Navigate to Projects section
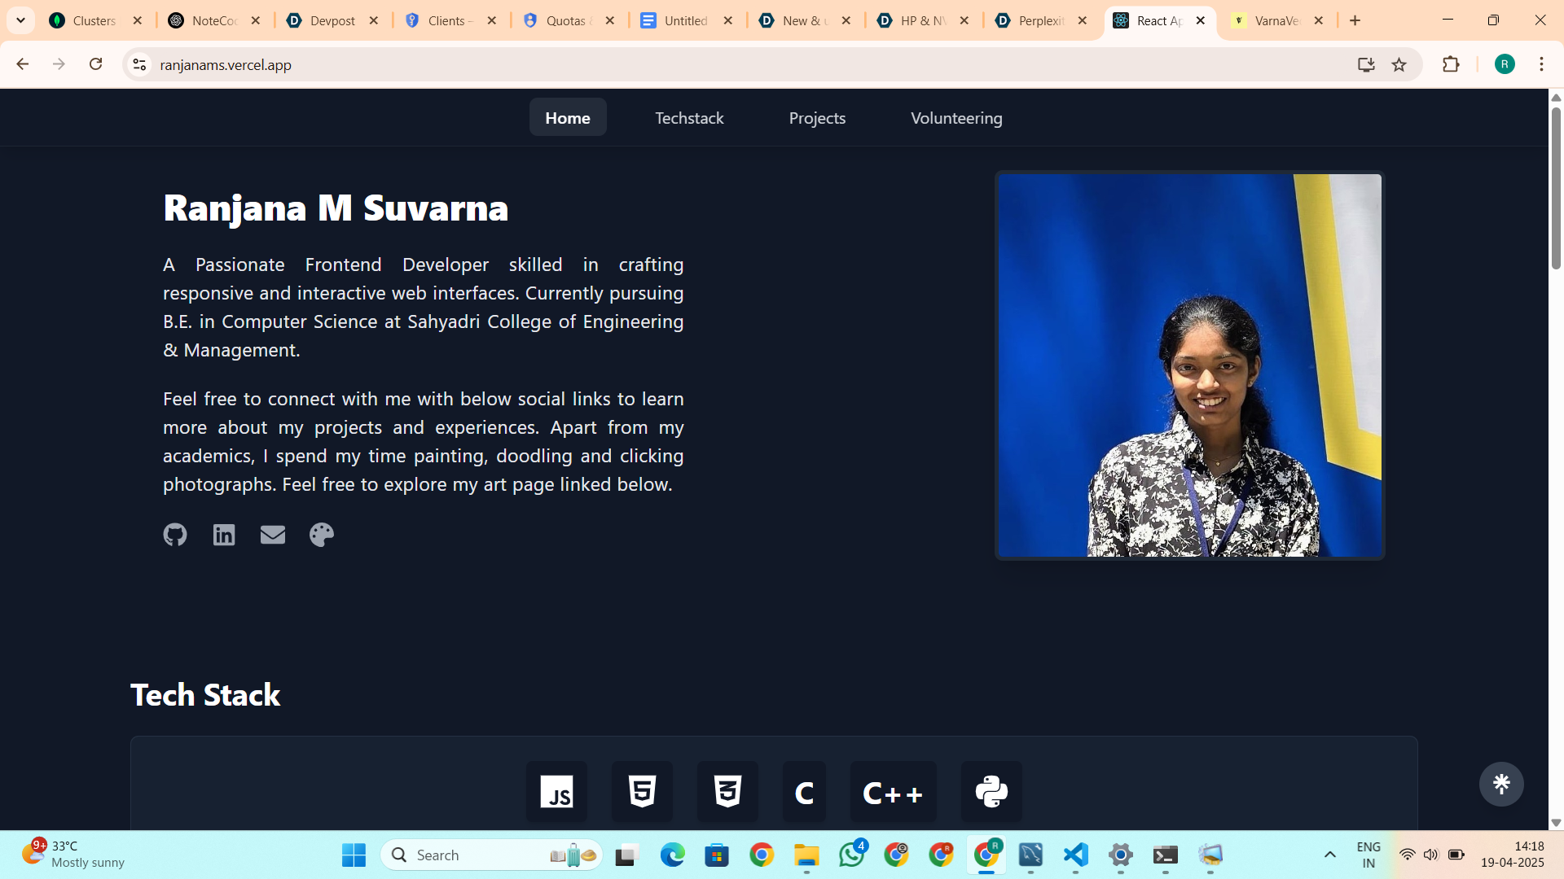This screenshot has height=879, width=1564. (x=817, y=118)
